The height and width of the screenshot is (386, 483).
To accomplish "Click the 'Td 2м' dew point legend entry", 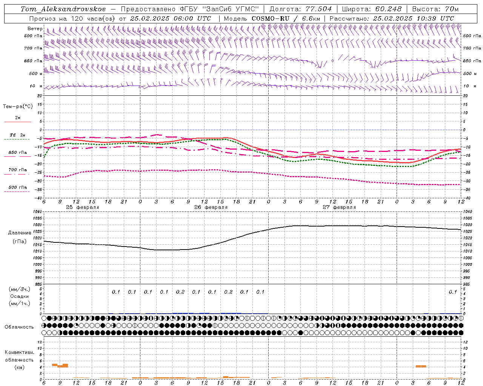I will click(17, 135).
